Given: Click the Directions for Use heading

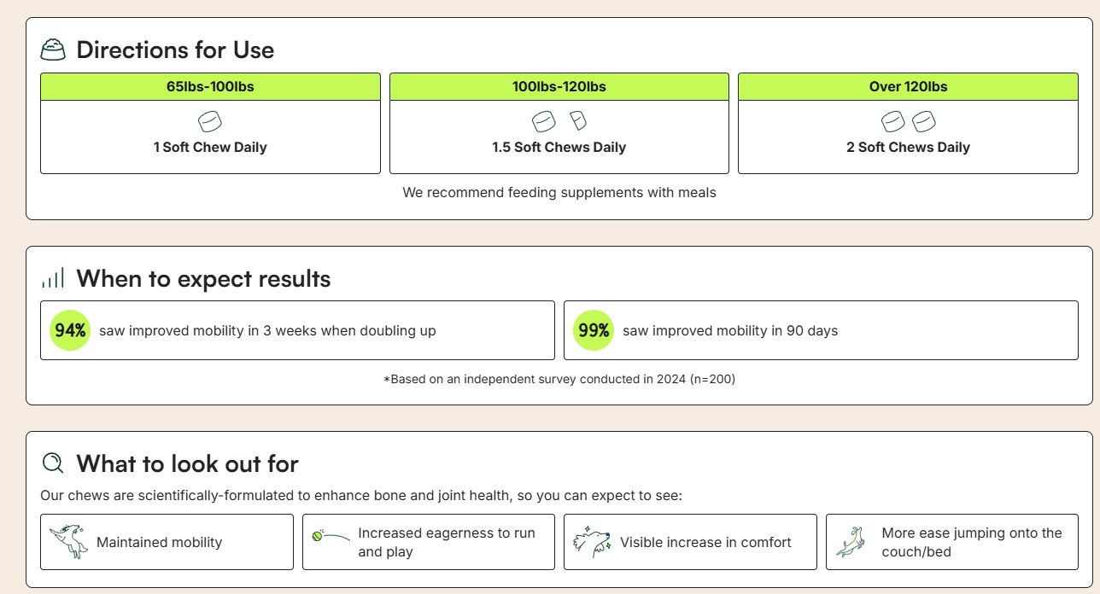Looking at the screenshot, I should tap(175, 49).
